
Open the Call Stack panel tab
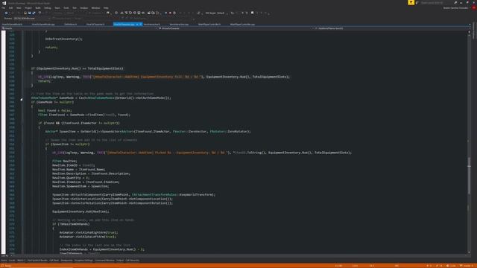point(54,261)
